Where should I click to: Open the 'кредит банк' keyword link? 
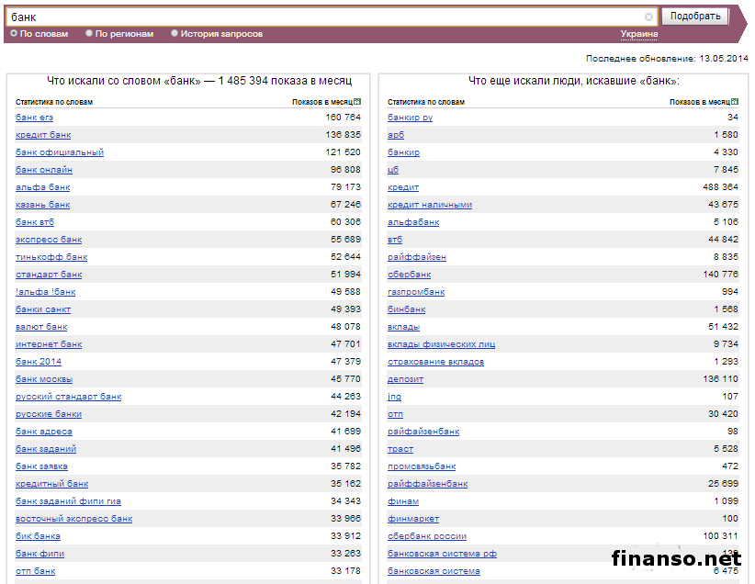(43, 135)
